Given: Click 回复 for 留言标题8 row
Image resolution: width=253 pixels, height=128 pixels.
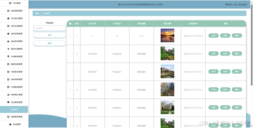Looking at the screenshot, I should pos(225,53).
